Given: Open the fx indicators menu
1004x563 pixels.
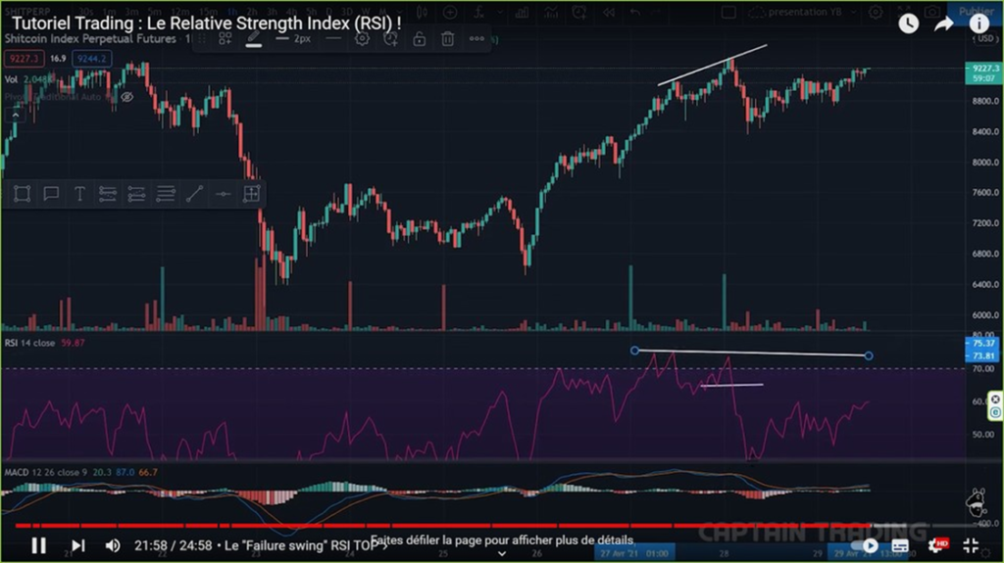Looking at the screenshot, I should [x=478, y=12].
